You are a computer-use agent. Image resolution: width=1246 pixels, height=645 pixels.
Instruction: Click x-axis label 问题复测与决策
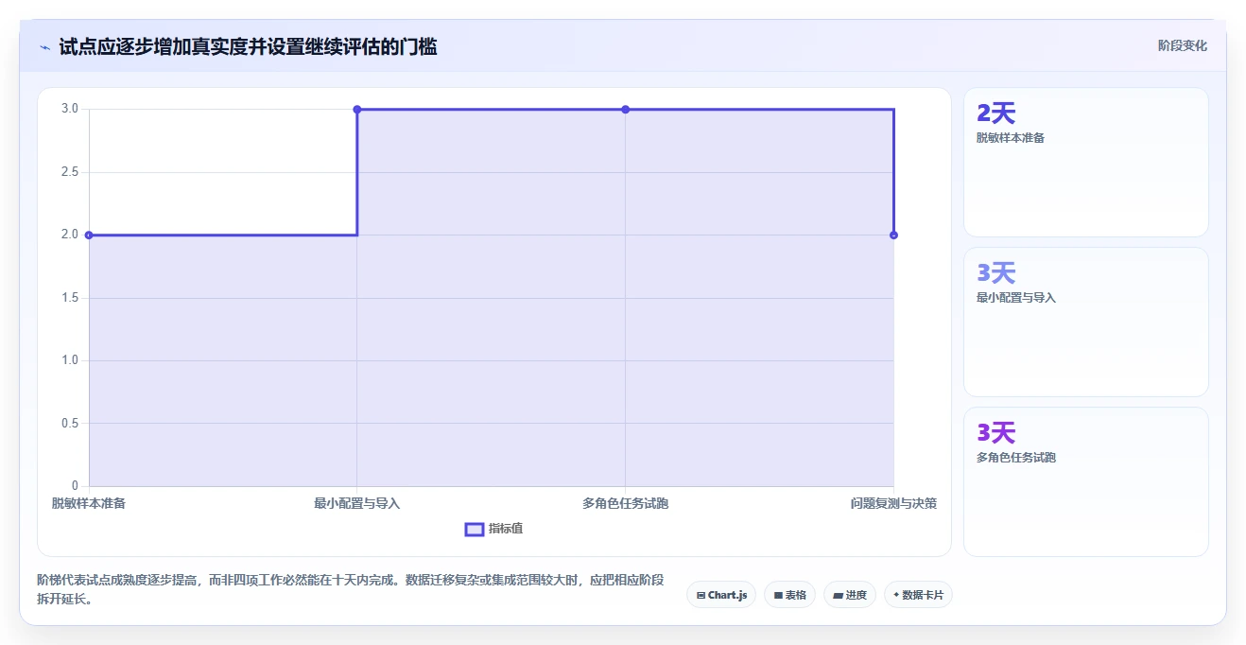pos(893,503)
